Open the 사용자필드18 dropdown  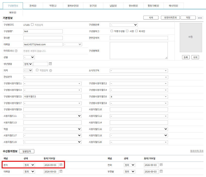click(139, 135)
